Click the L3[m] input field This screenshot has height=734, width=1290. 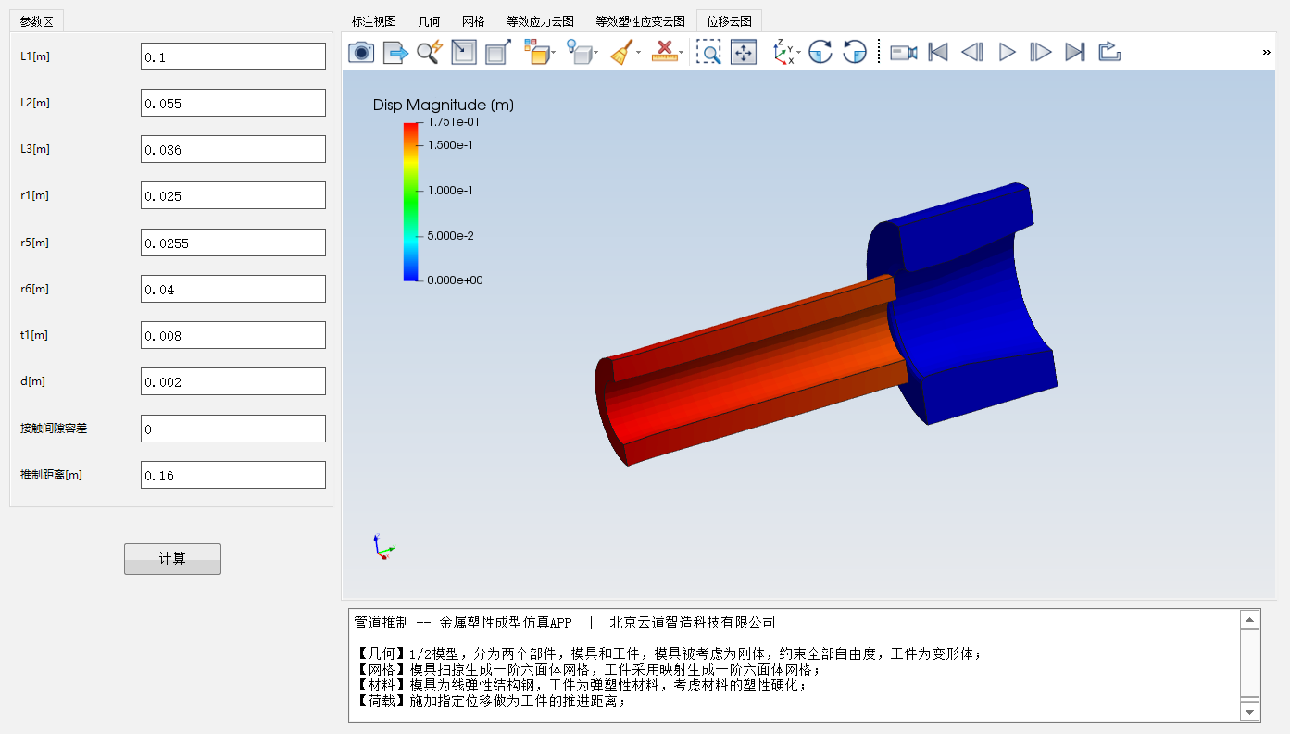[233, 149]
